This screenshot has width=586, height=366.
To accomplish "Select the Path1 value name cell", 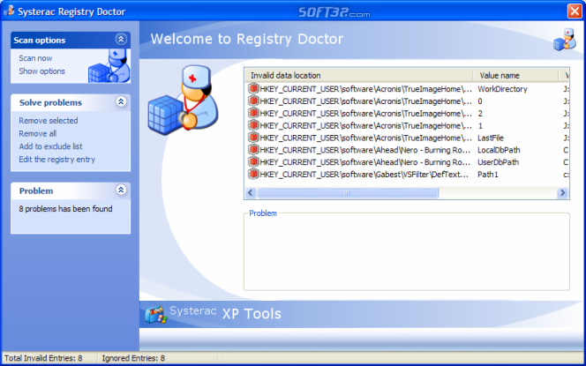I will click(488, 175).
